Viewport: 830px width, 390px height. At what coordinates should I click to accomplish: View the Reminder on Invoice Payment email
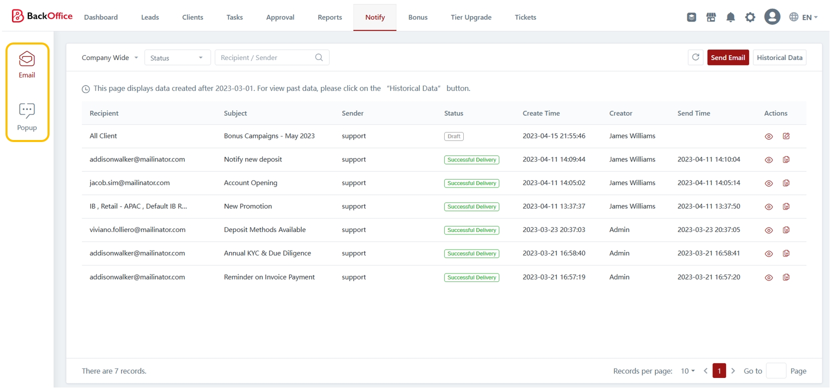769,277
